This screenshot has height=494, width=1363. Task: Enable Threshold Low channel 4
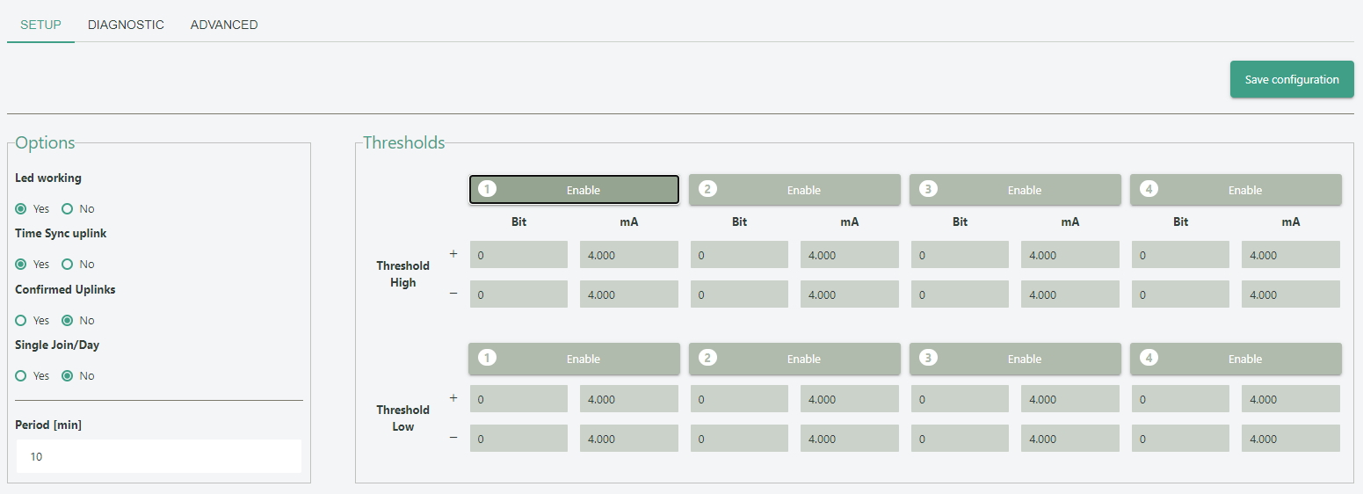coord(1236,359)
